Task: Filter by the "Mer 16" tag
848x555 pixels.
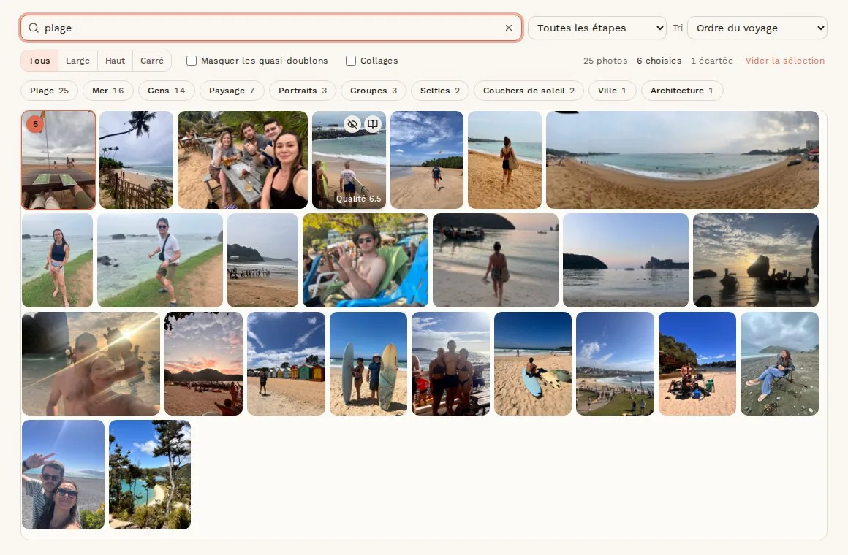Action: [108, 91]
